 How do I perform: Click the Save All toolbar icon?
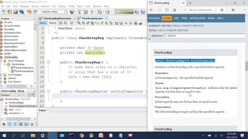[x=22, y=12]
